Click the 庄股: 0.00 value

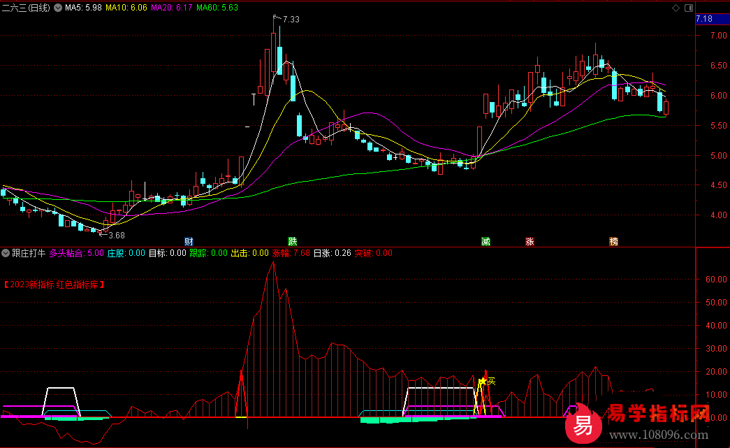coord(126,253)
